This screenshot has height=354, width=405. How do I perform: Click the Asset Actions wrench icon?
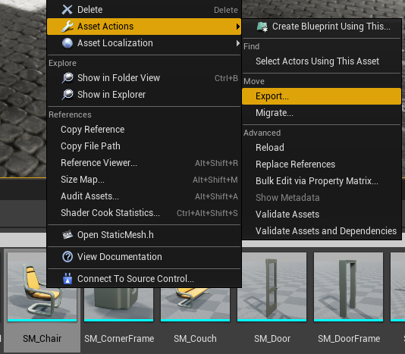click(67, 27)
